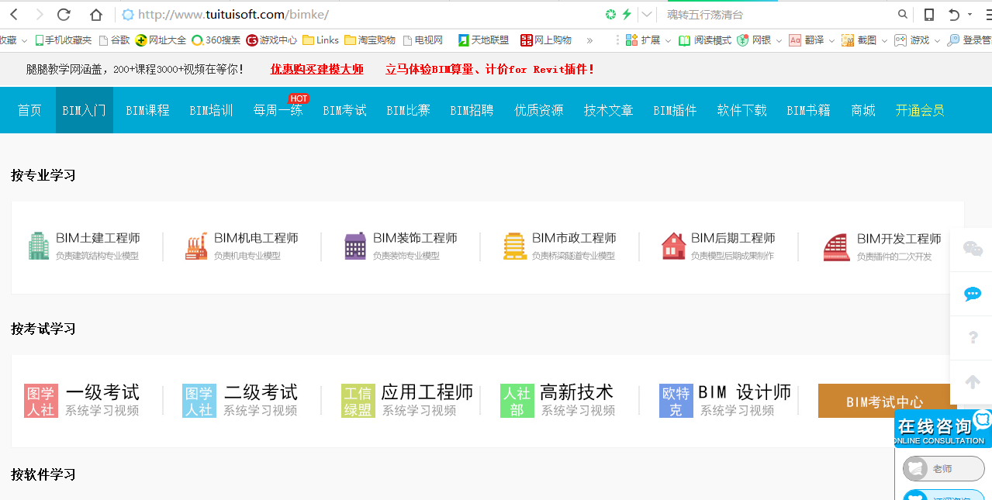Click the BIM机电工程师 factory icon
The image size is (992, 500).
pyautogui.click(x=197, y=246)
